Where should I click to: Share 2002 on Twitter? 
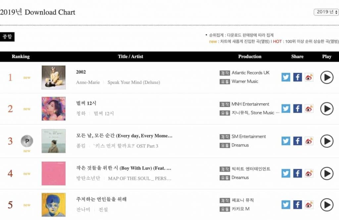[x=286, y=77]
